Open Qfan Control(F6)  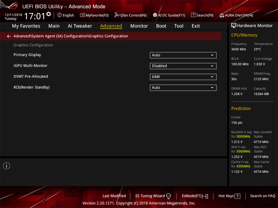(131, 15)
